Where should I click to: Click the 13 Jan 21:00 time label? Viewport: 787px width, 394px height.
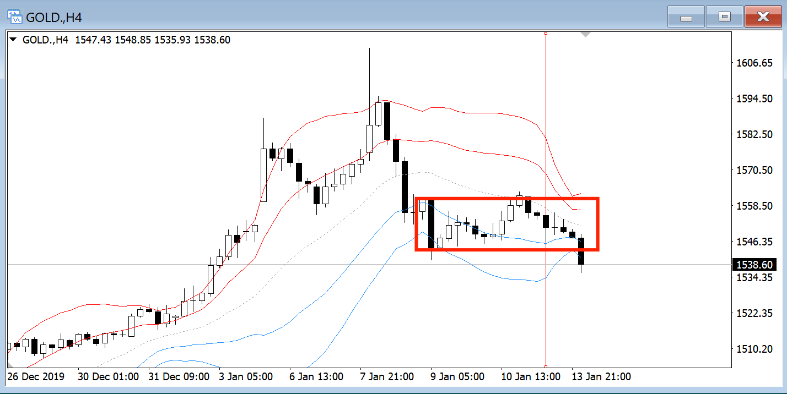[x=602, y=377]
